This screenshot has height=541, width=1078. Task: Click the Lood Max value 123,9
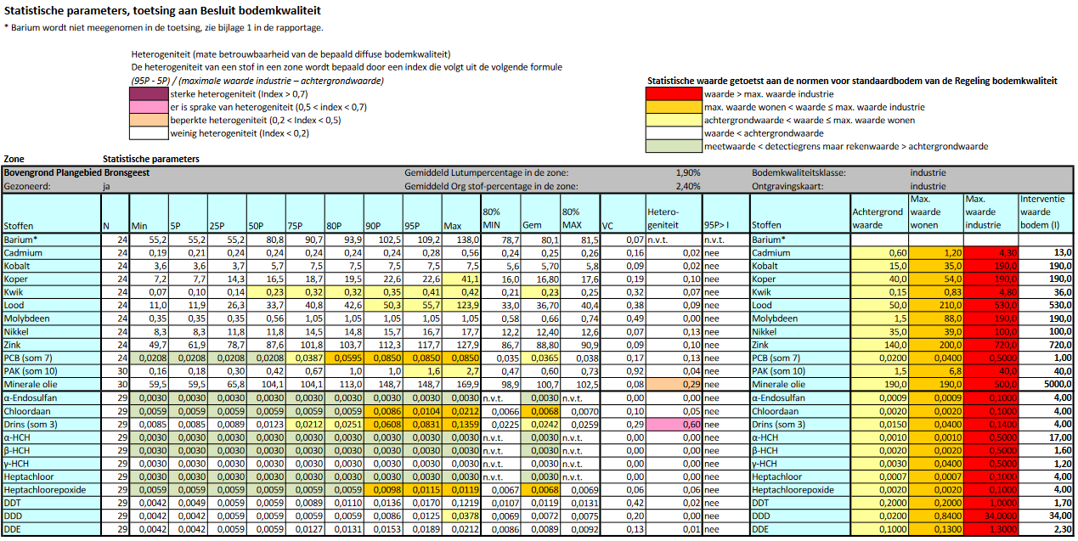click(x=460, y=305)
